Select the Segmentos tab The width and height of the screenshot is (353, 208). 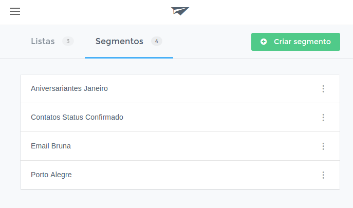click(x=129, y=42)
